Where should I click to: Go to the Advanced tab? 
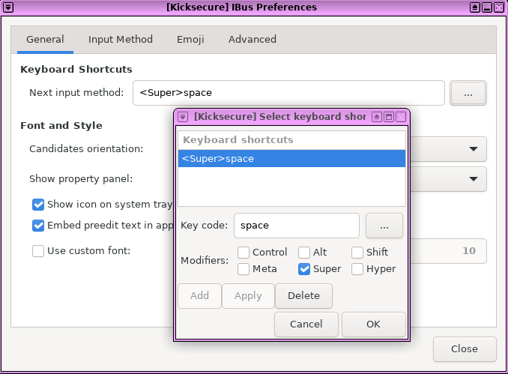click(x=252, y=40)
